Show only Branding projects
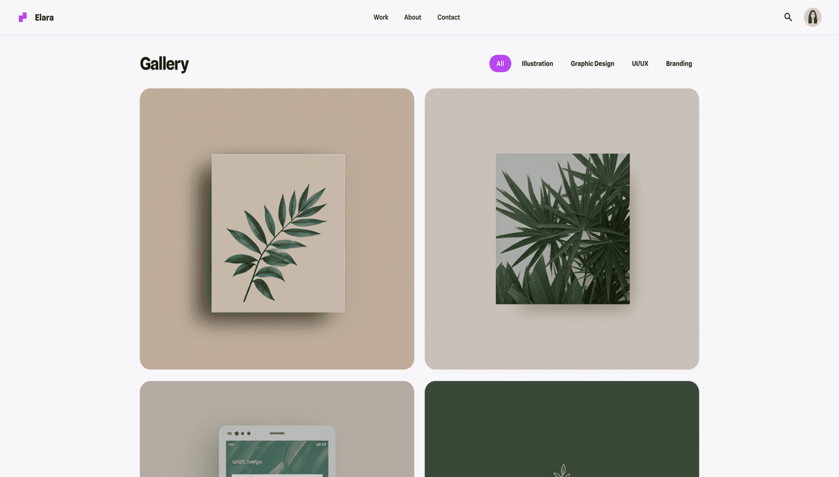 pos(678,64)
